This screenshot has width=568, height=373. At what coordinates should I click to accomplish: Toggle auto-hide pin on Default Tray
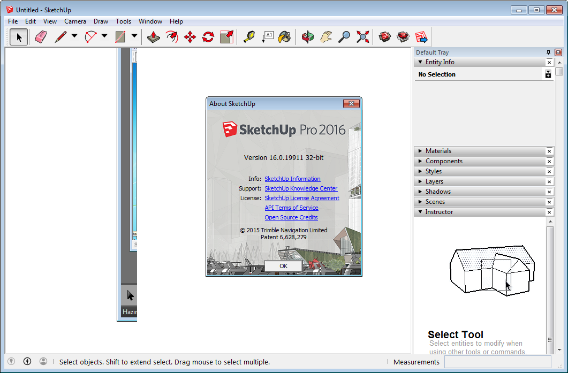tap(548, 52)
